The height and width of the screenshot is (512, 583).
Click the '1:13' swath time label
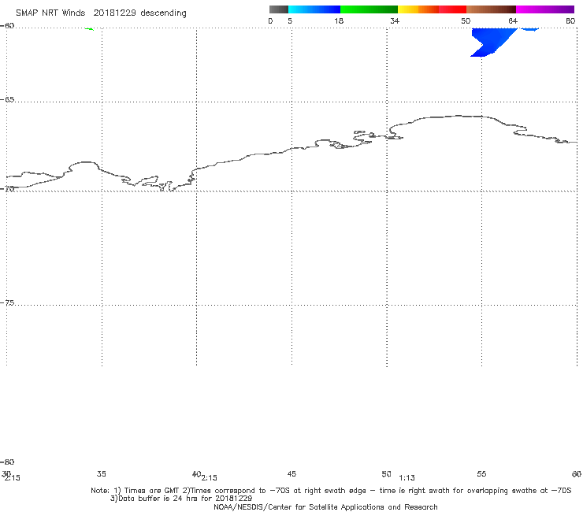407,478
